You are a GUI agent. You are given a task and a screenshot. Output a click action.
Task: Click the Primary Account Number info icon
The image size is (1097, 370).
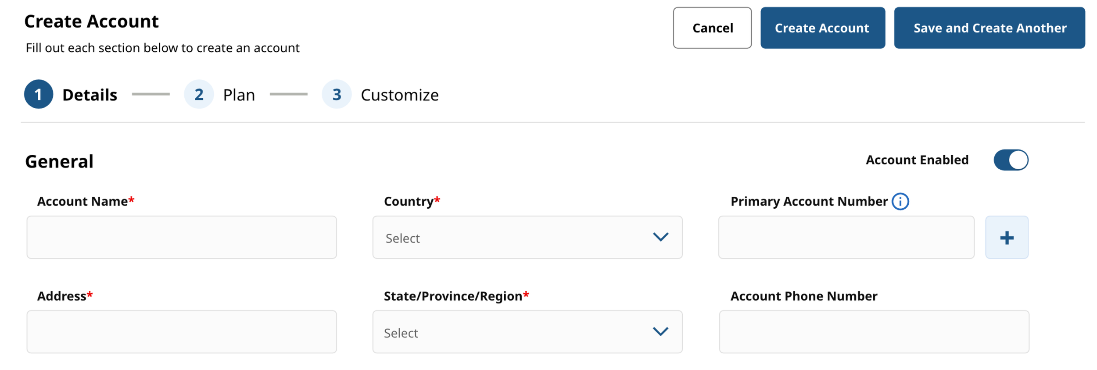[x=900, y=202]
